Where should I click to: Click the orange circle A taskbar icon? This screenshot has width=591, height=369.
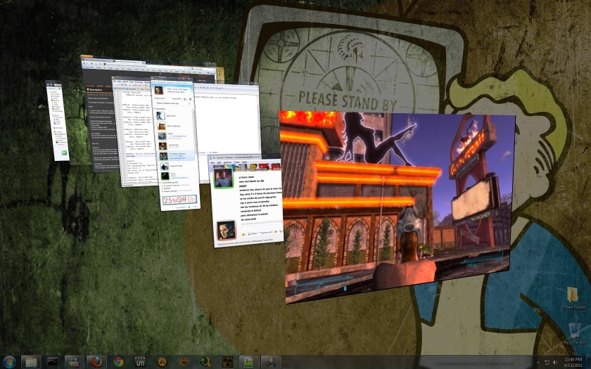162,361
